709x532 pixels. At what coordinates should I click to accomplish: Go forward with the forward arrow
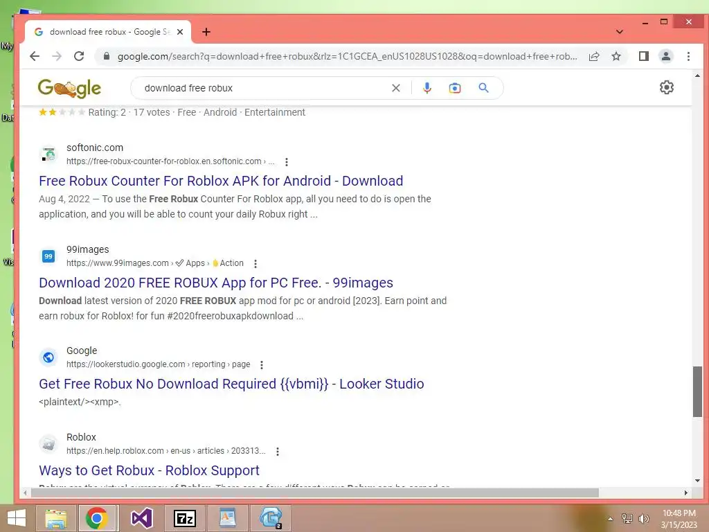(57, 56)
